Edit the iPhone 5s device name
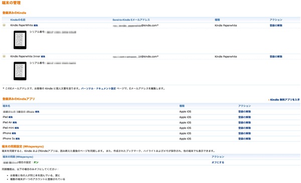This screenshot has width=301, height=183. click(x=18, y=138)
